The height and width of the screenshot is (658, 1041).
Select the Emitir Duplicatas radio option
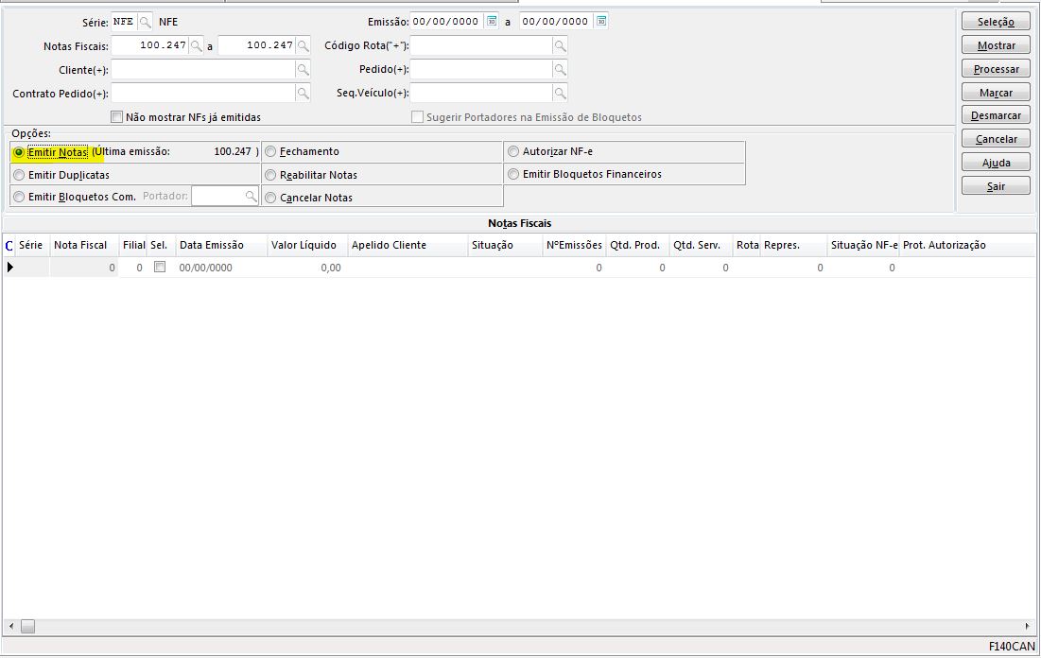(19, 175)
